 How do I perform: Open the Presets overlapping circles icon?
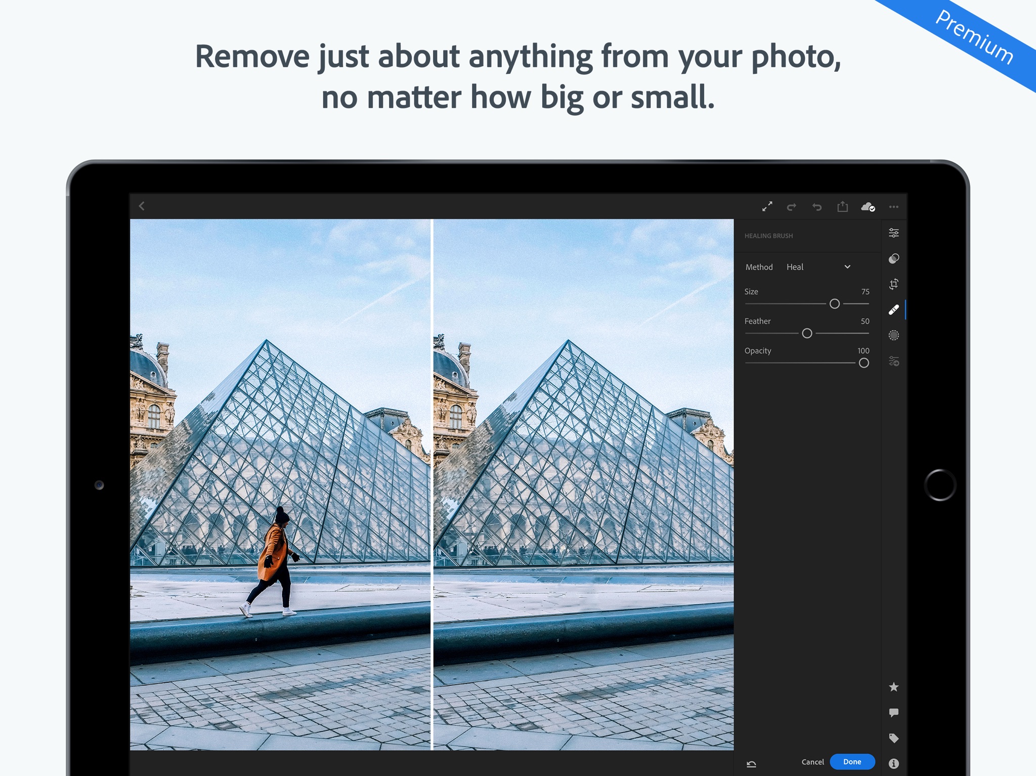894,259
